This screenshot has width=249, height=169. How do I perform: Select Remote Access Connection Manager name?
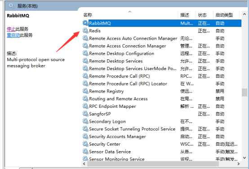[x=128, y=46]
